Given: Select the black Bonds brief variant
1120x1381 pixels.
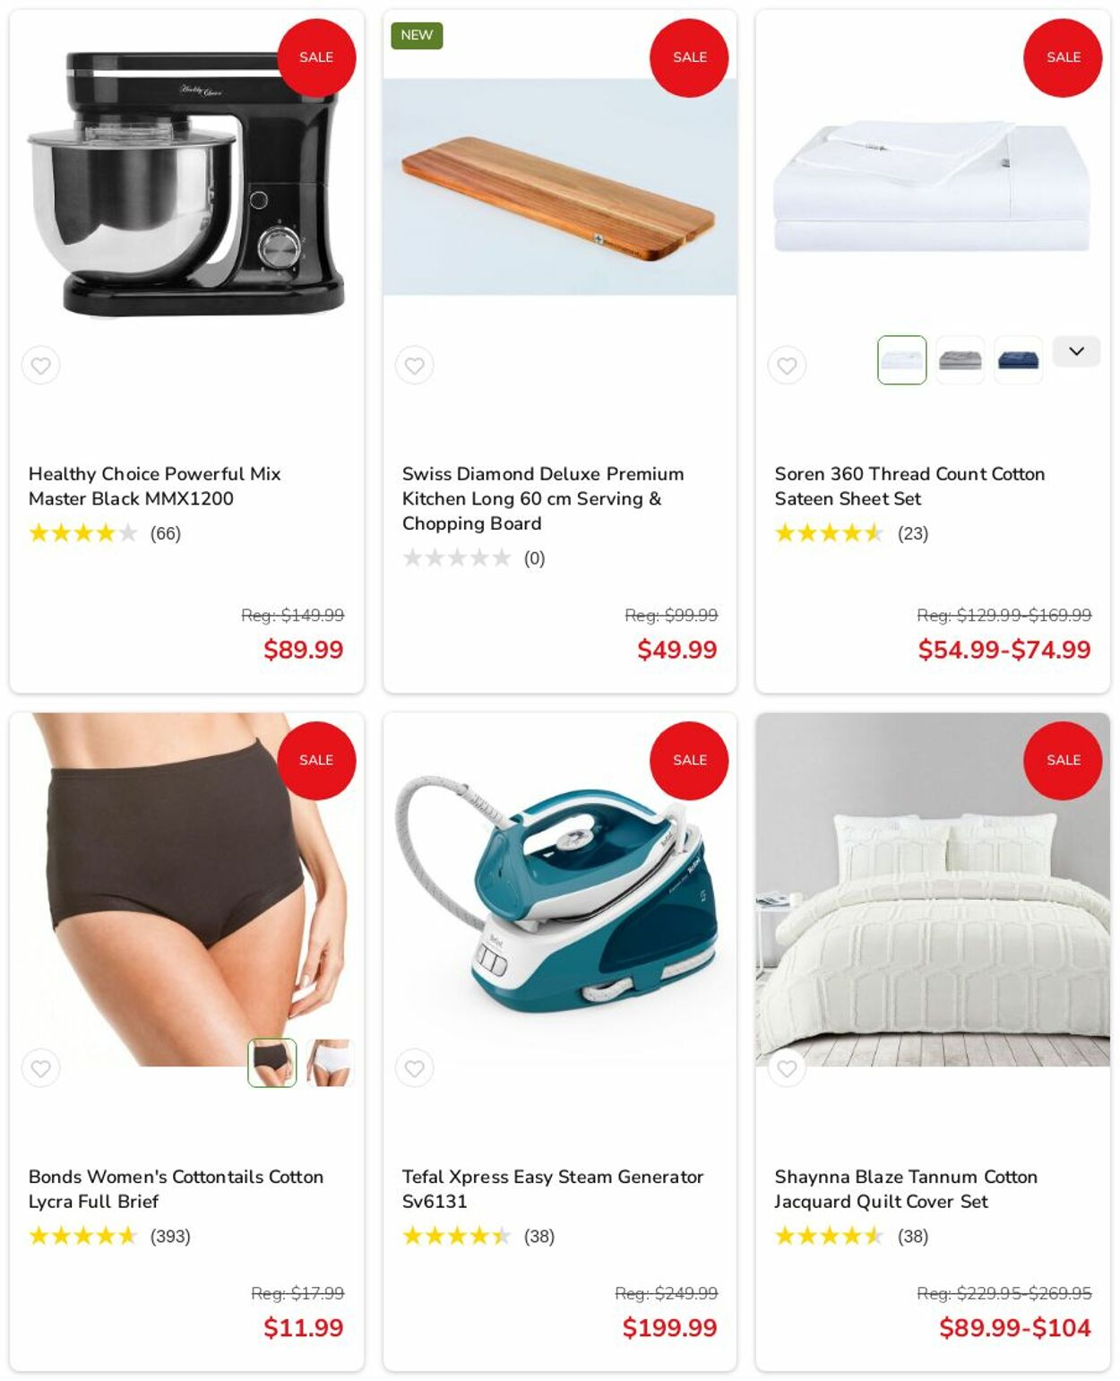Looking at the screenshot, I should click(x=272, y=1063).
